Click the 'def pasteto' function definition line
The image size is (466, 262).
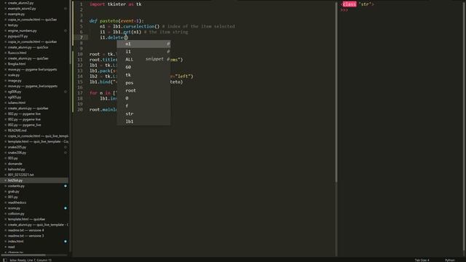click(116, 21)
